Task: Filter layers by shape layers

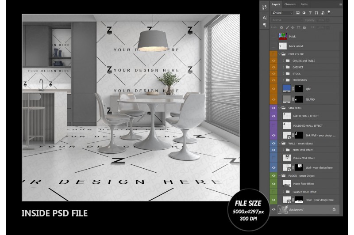Action: click(x=316, y=13)
